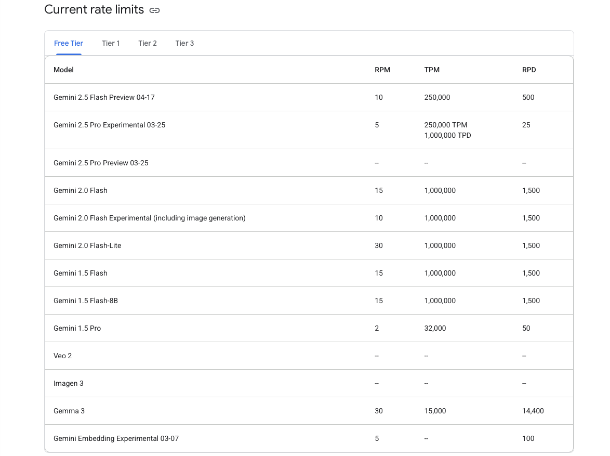Open the Tier 1 tab
Screen dimensions: 610x456
coord(111,43)
